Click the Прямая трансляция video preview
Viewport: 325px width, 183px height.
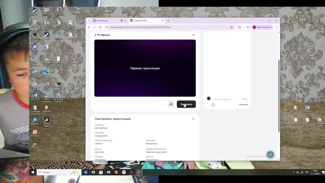[x=145, y=68]
